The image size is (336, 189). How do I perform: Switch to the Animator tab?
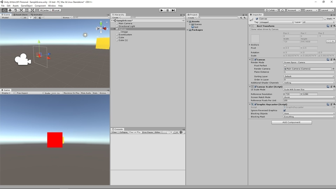[x=37, y=15]
